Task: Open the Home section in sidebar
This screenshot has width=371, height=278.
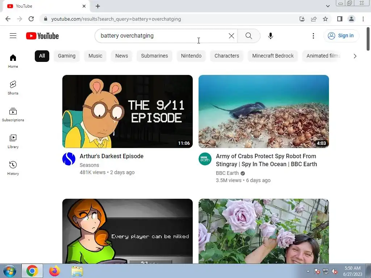Action: pyautogui.click(x=13, y=61)
